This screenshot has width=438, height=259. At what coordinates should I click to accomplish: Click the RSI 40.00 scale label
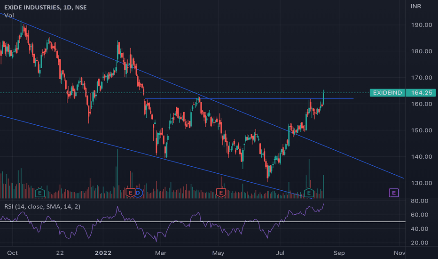tap(420, 229)
